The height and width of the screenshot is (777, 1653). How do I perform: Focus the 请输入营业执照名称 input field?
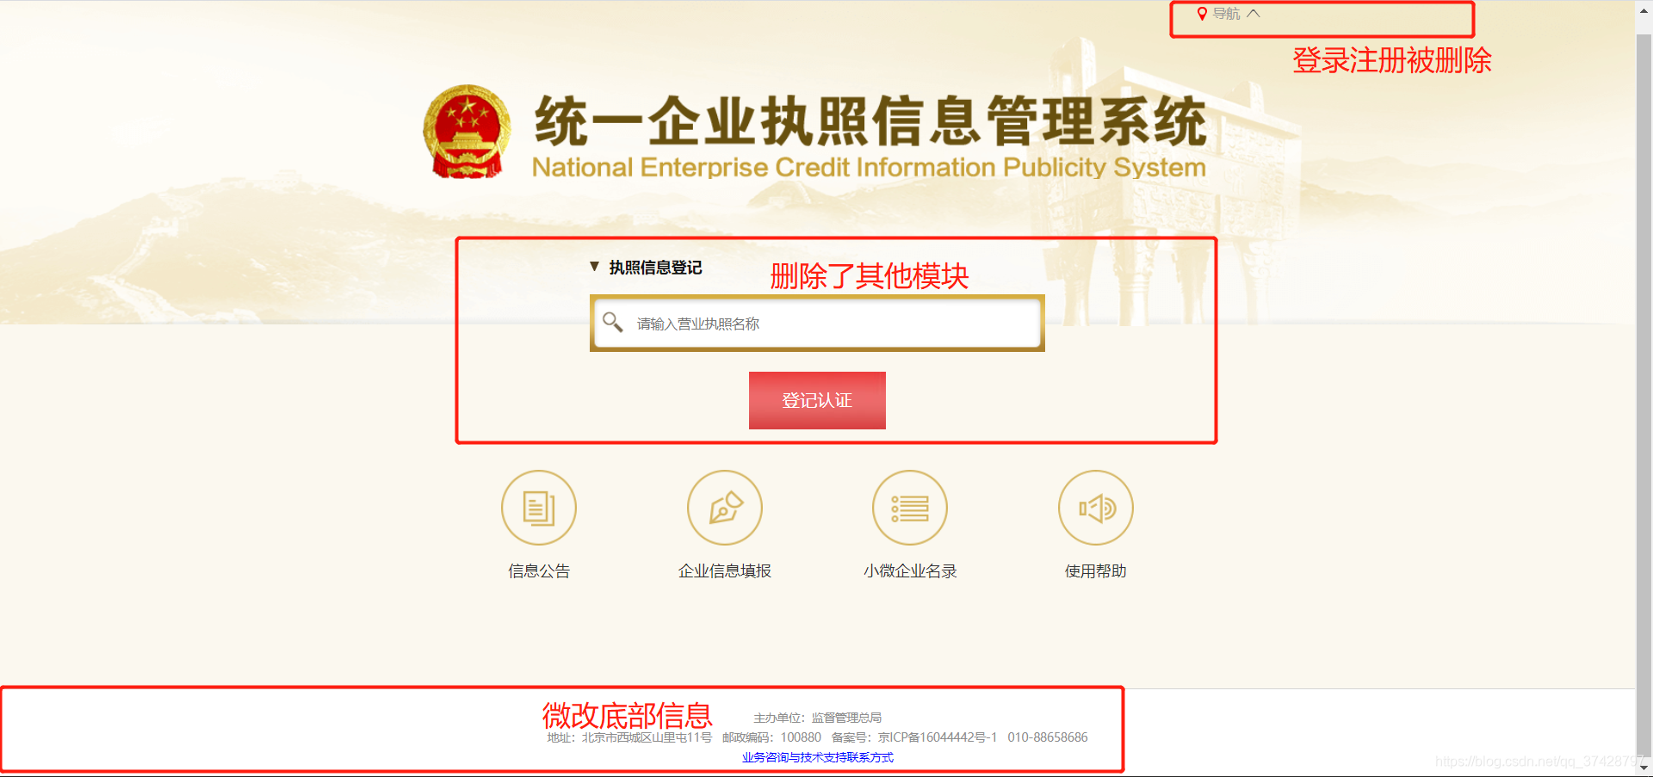pyautogui.click(x=817, y=324)
